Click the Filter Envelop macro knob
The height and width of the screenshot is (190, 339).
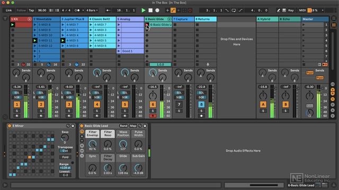[93, 144]
